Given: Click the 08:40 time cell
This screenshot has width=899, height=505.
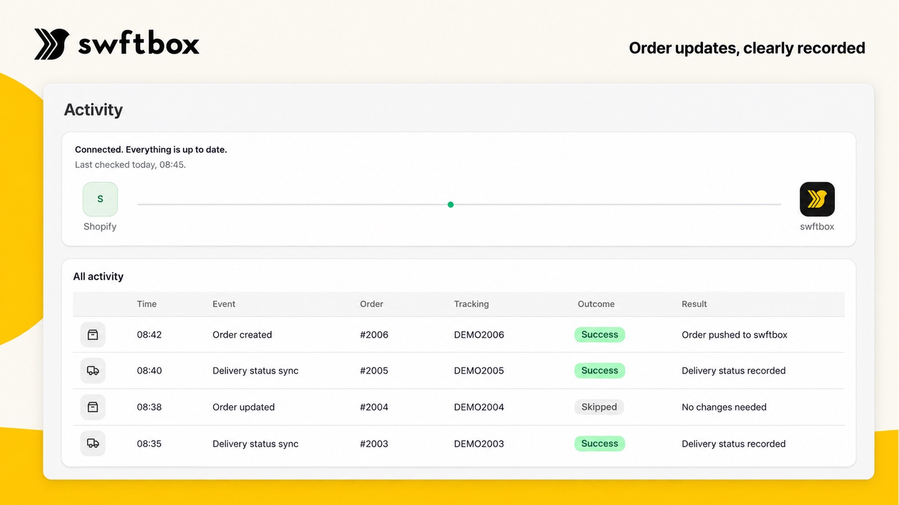Looking at the screenshot, I should pos(149,371).
